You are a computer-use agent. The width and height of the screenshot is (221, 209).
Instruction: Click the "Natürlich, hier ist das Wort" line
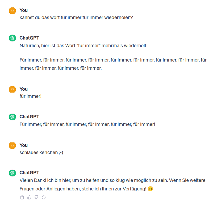coord(84,46)
